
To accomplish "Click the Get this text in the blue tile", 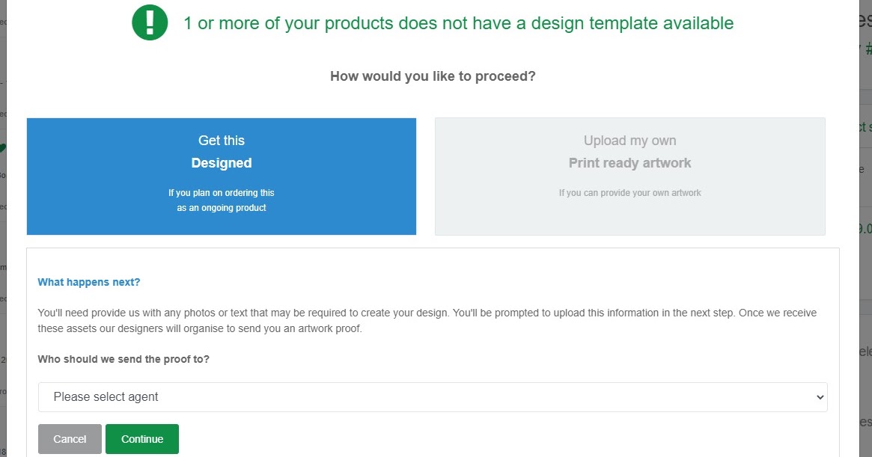I will click(x=222, y=141).
